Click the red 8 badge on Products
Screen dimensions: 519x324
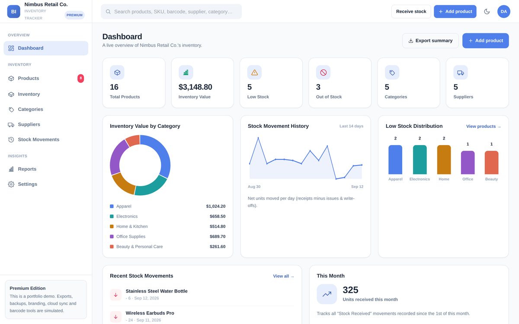point(81,79)
